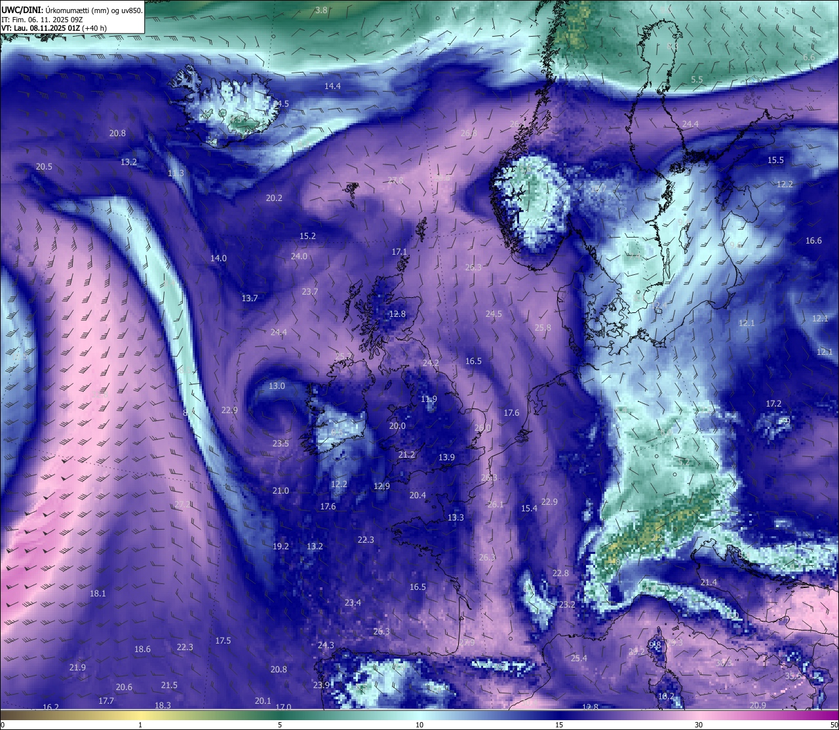Select the 13.7 value on the map

tap(250, 299)
